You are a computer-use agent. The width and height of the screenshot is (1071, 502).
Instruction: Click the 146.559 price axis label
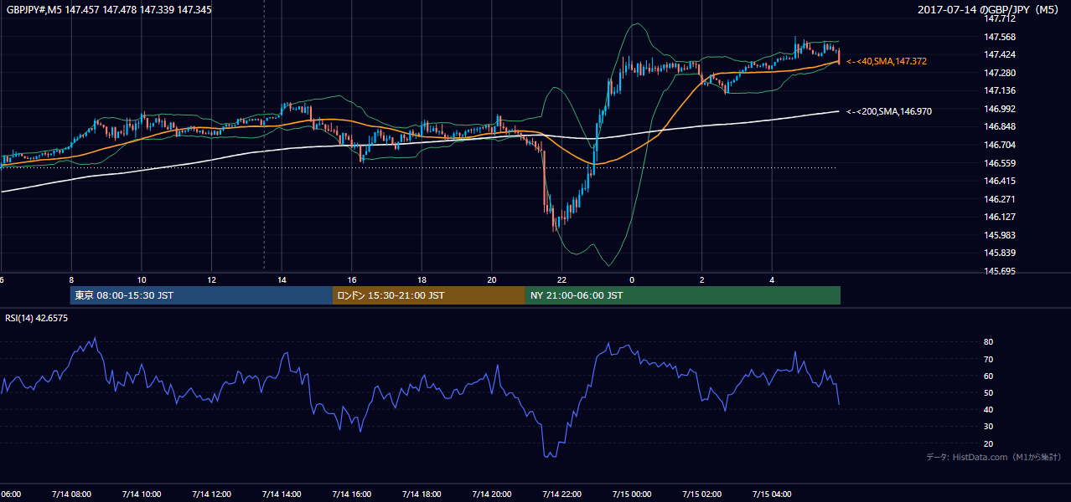[999, 163]
